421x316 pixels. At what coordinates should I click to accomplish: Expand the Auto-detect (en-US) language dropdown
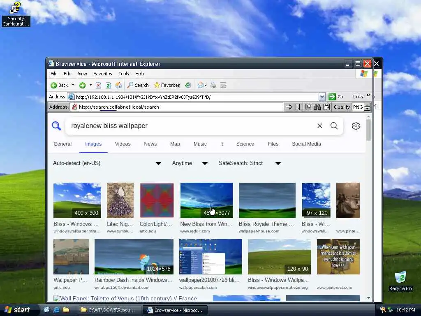click(107, 163)
